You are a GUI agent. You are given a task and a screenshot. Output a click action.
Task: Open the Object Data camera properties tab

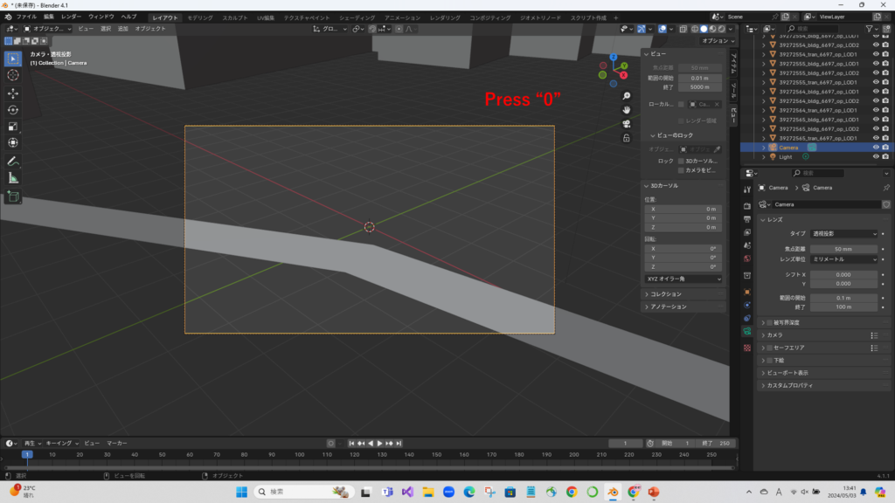pyautogui.click(x=747, y=332)
